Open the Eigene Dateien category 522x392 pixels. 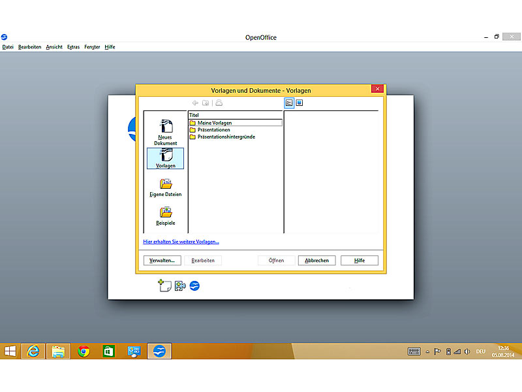tap(166, 188)
